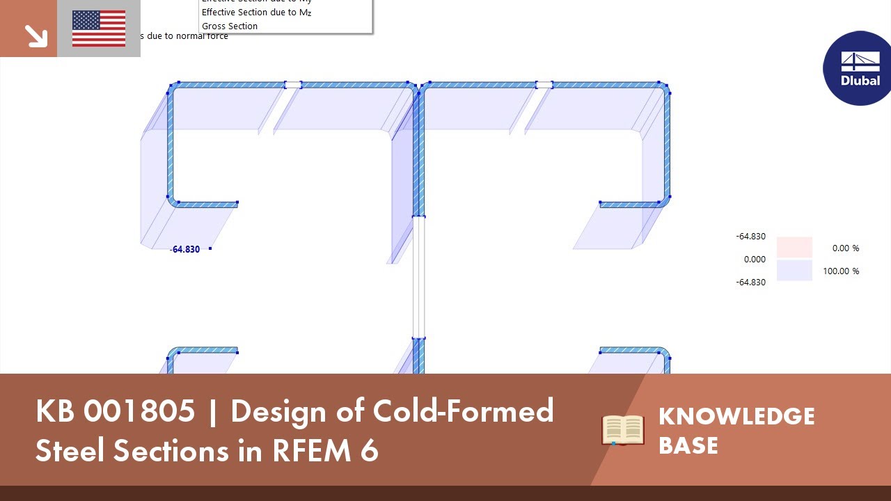Select 'Effective Section due to Mz' entry
891x501 pixels.
tap(257, 13)
